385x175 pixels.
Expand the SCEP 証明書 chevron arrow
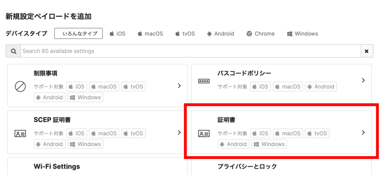(179, 132)
